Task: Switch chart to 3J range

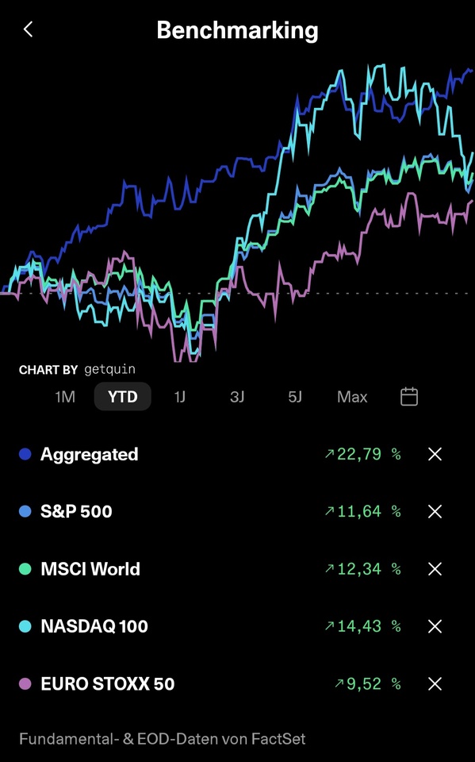Action: point(237,397)
